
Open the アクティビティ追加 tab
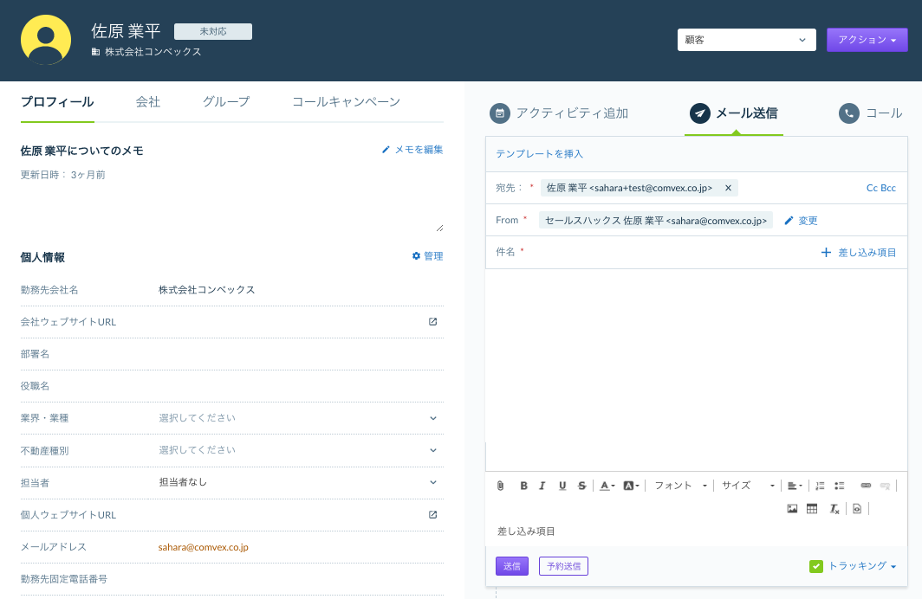click(559, 113)
